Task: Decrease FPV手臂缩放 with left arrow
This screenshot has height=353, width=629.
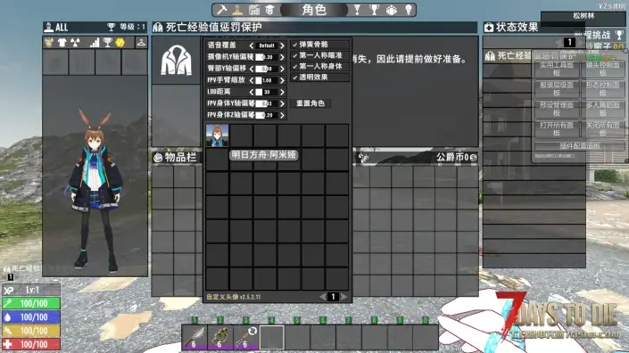Action: pos(252,80)
